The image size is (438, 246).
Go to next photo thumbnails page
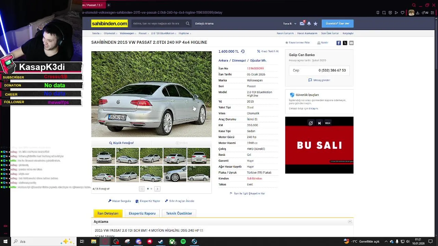click(157, 189)
